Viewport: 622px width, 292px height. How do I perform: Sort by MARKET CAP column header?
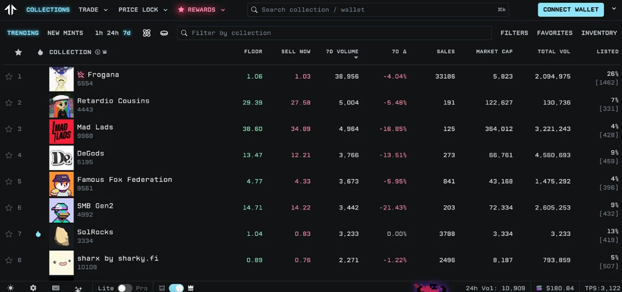pos(494,52)
